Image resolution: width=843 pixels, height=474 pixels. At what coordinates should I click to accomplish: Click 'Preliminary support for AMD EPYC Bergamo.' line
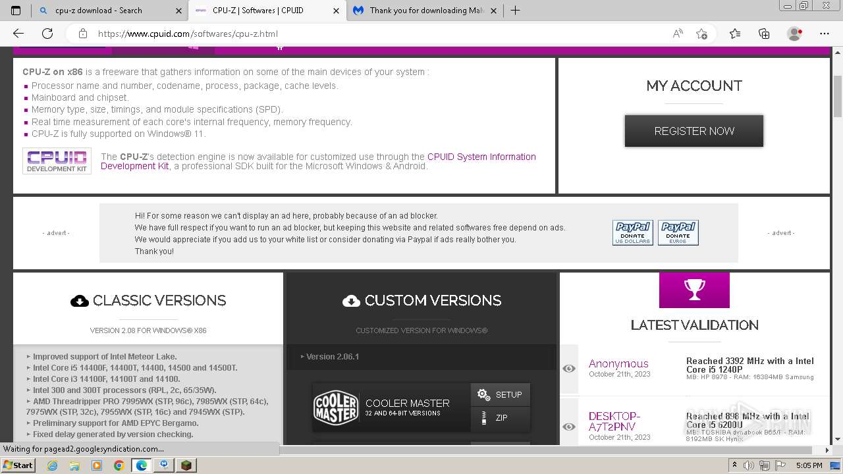pyautogui.click(x=116, y=423)
